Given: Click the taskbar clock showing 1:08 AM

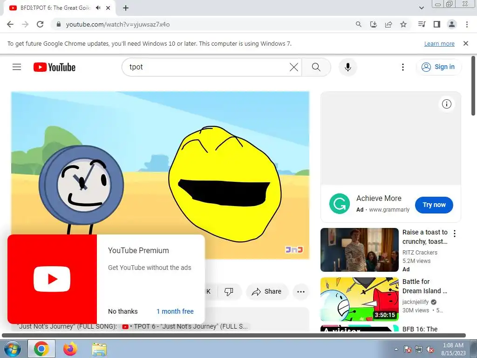Looking at the screenshot, I should point(453,349).
